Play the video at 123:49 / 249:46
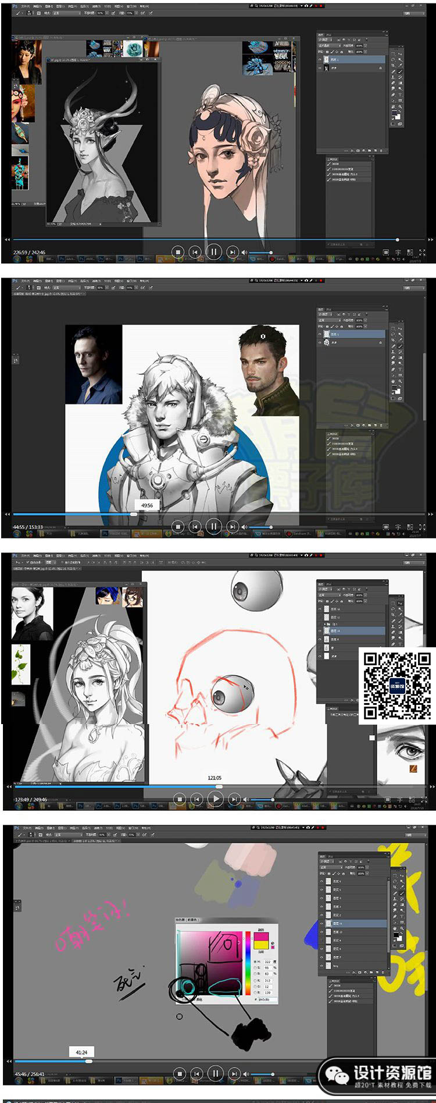436x1103 pixels. coord(216,799)
